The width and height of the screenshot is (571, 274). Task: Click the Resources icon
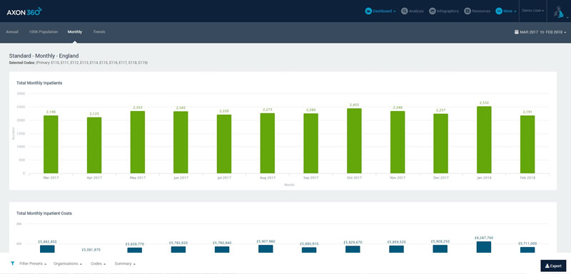(x=468, y=11)
